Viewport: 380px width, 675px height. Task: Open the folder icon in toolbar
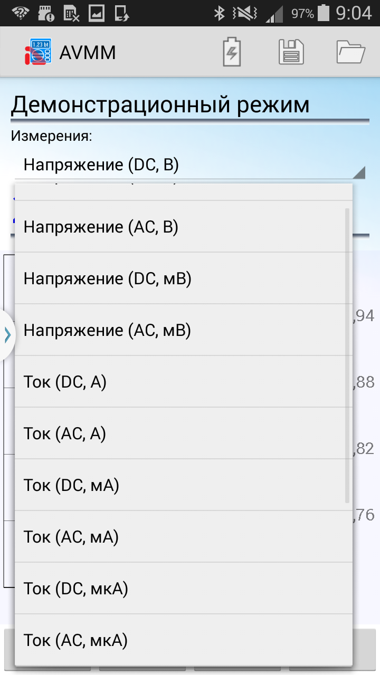[351, 52]
